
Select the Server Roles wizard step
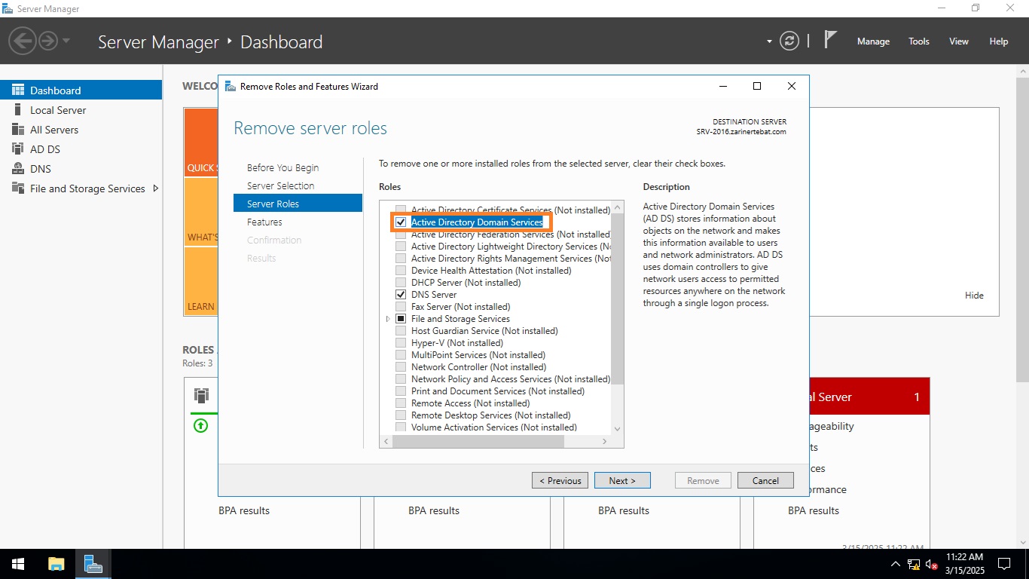coord(298,204)
